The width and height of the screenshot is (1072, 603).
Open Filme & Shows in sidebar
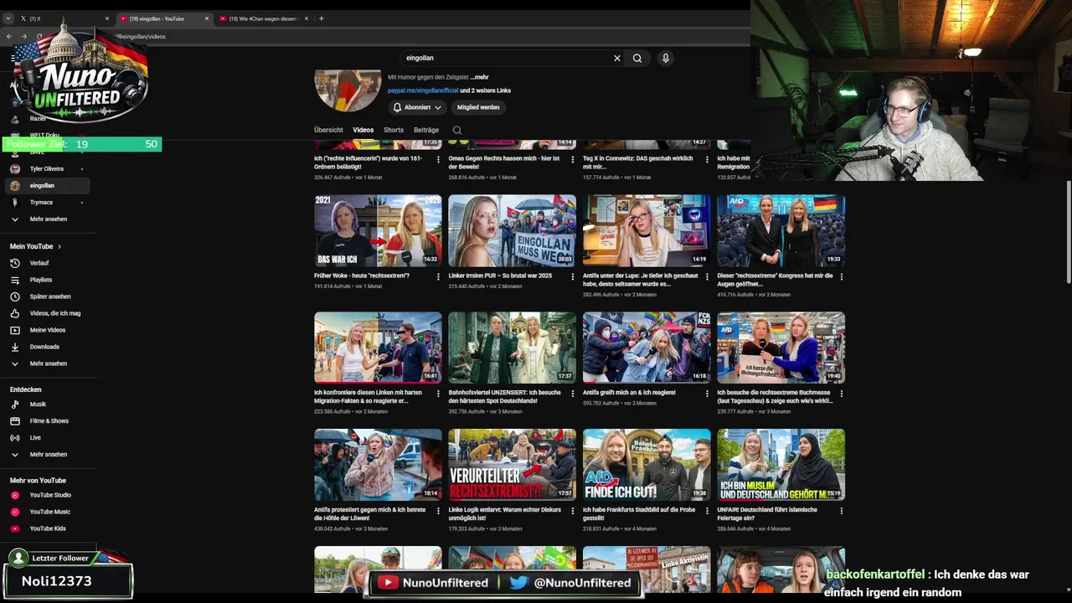point(49,421)
